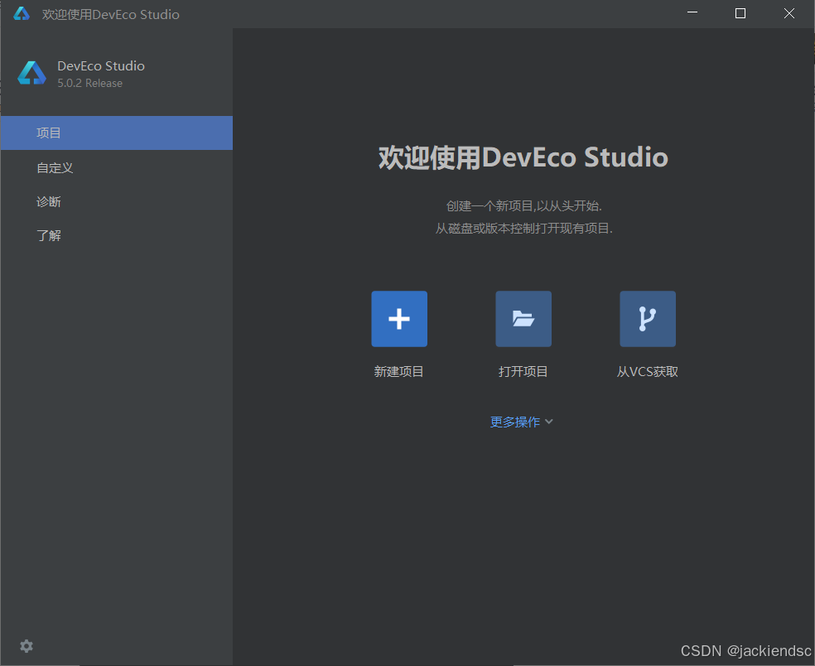Click the 从VCS获取 label
Viewport: 815px width, 666px height.
pyautogui.click(x=647, y=372)
